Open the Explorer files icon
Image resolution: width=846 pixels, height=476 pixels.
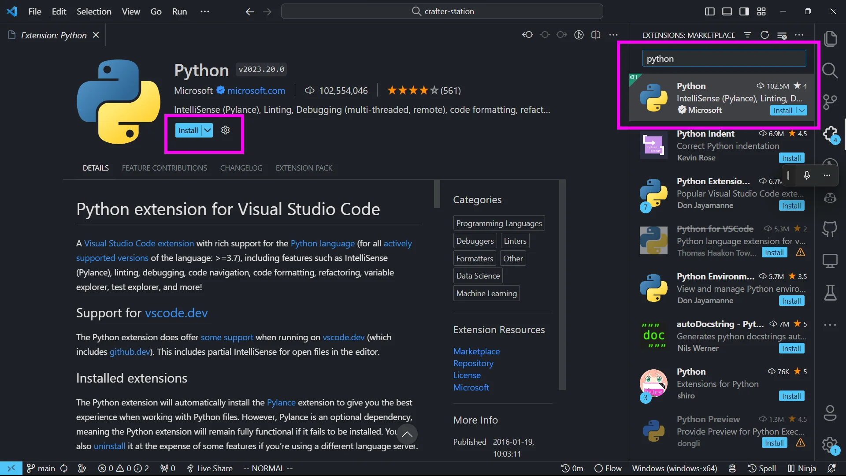tap(830, 39)
